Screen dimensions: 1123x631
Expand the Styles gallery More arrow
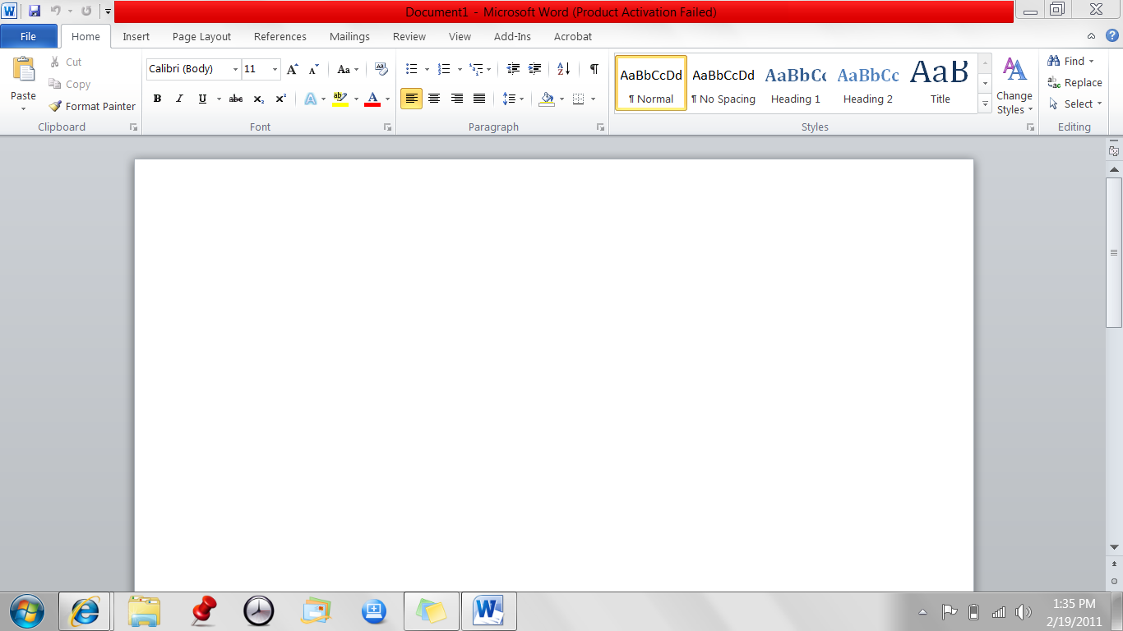(985, 104)
